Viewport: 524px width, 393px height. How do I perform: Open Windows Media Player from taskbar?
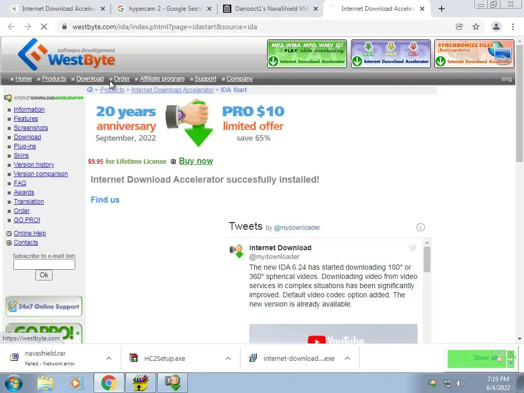pos(76,383)
